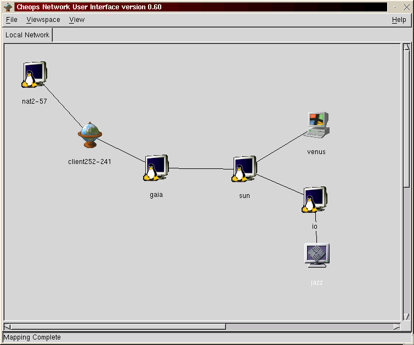Click the jazz Sun workstation icon

click(317, 255)
